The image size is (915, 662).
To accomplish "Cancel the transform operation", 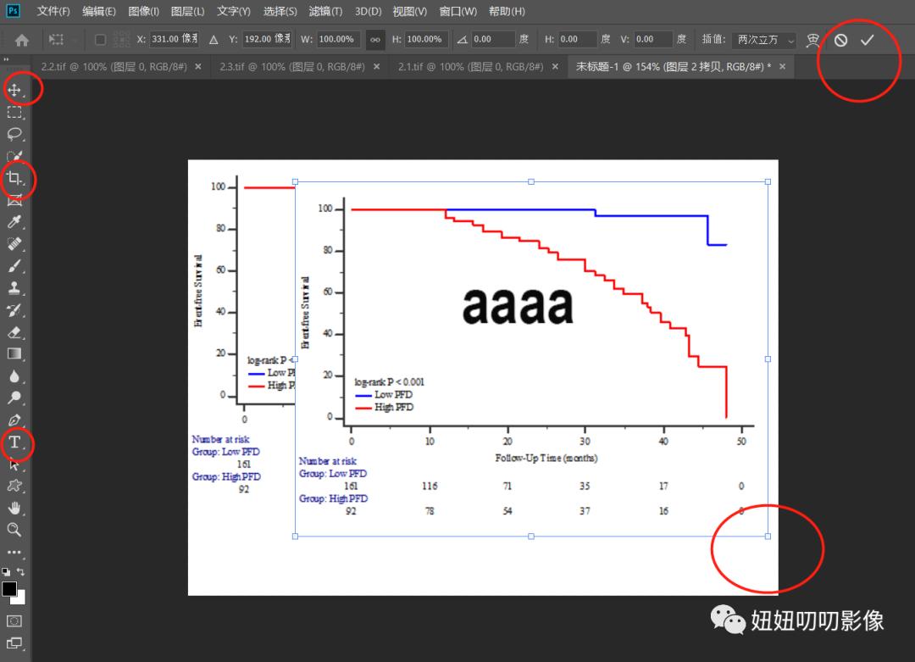I will [840, 40].
